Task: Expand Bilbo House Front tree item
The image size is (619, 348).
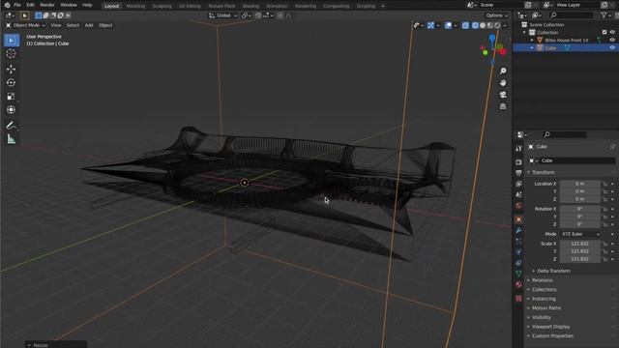Action: pyautogui.click(x=532, y=41)
